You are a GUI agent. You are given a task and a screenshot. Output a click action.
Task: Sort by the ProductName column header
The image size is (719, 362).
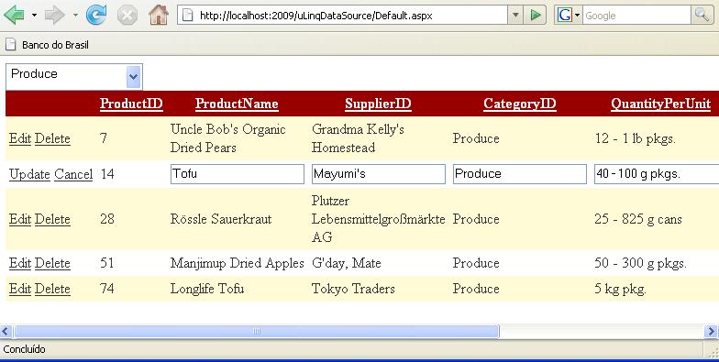tap(237, 104)
